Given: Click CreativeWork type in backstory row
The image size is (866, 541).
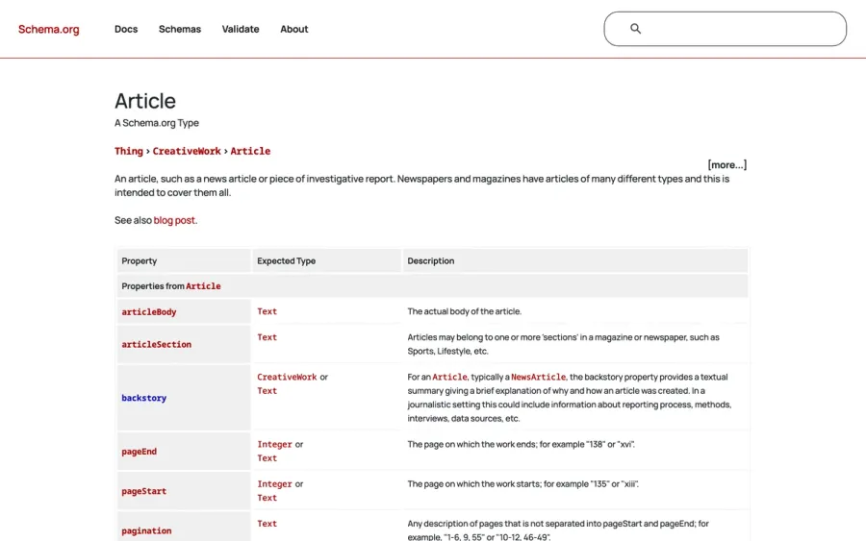Looking at the screenshot, I should (287, 378).
